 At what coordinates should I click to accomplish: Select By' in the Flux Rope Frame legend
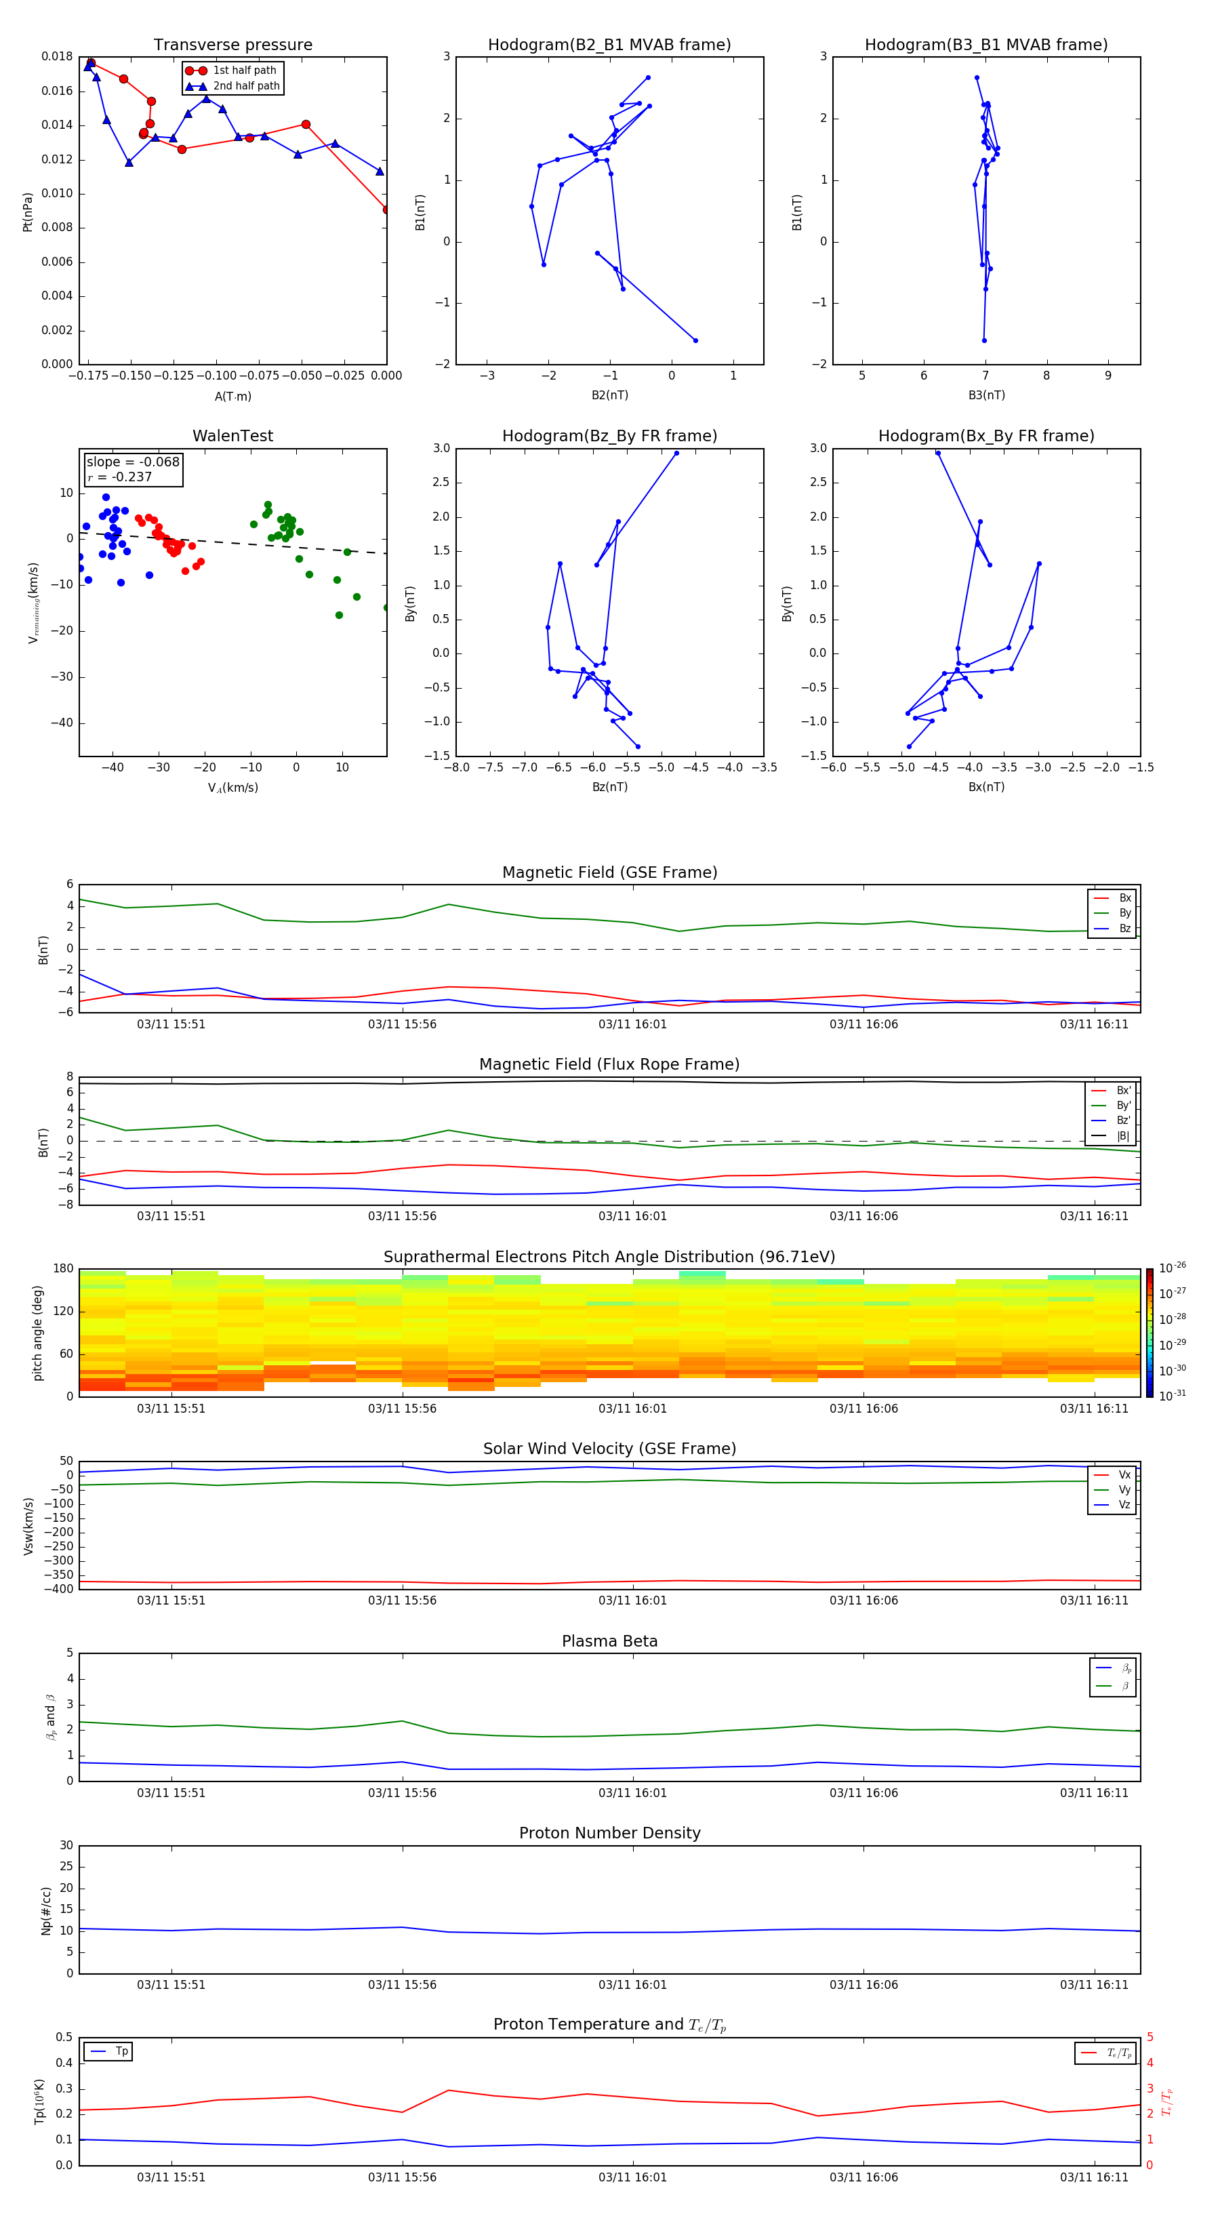pyautogui.click(x=1112, y=1106)
